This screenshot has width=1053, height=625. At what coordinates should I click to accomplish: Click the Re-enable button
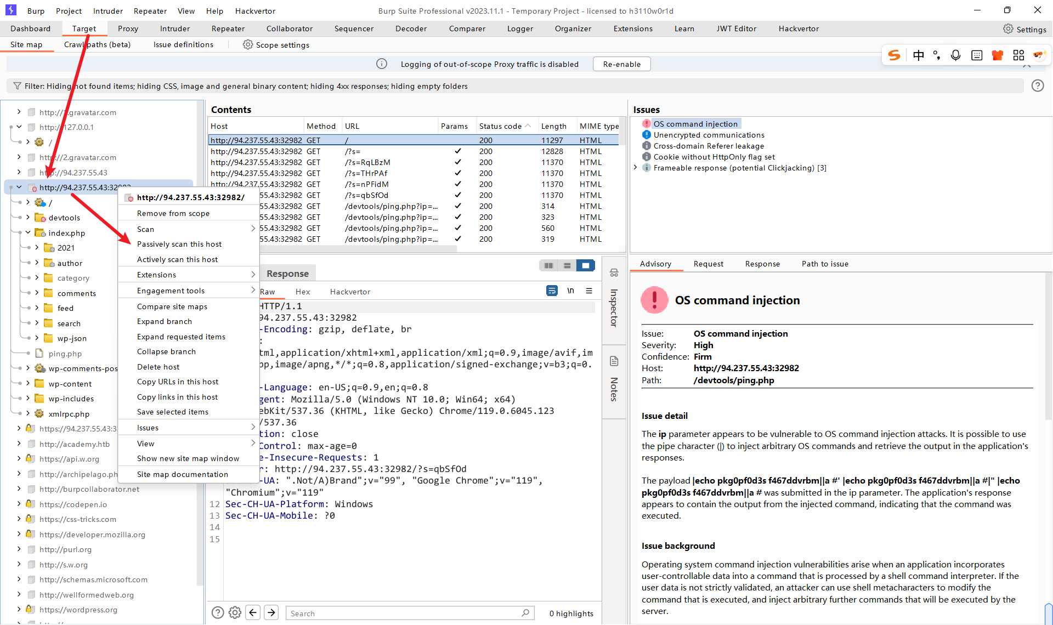coord(621,64)
